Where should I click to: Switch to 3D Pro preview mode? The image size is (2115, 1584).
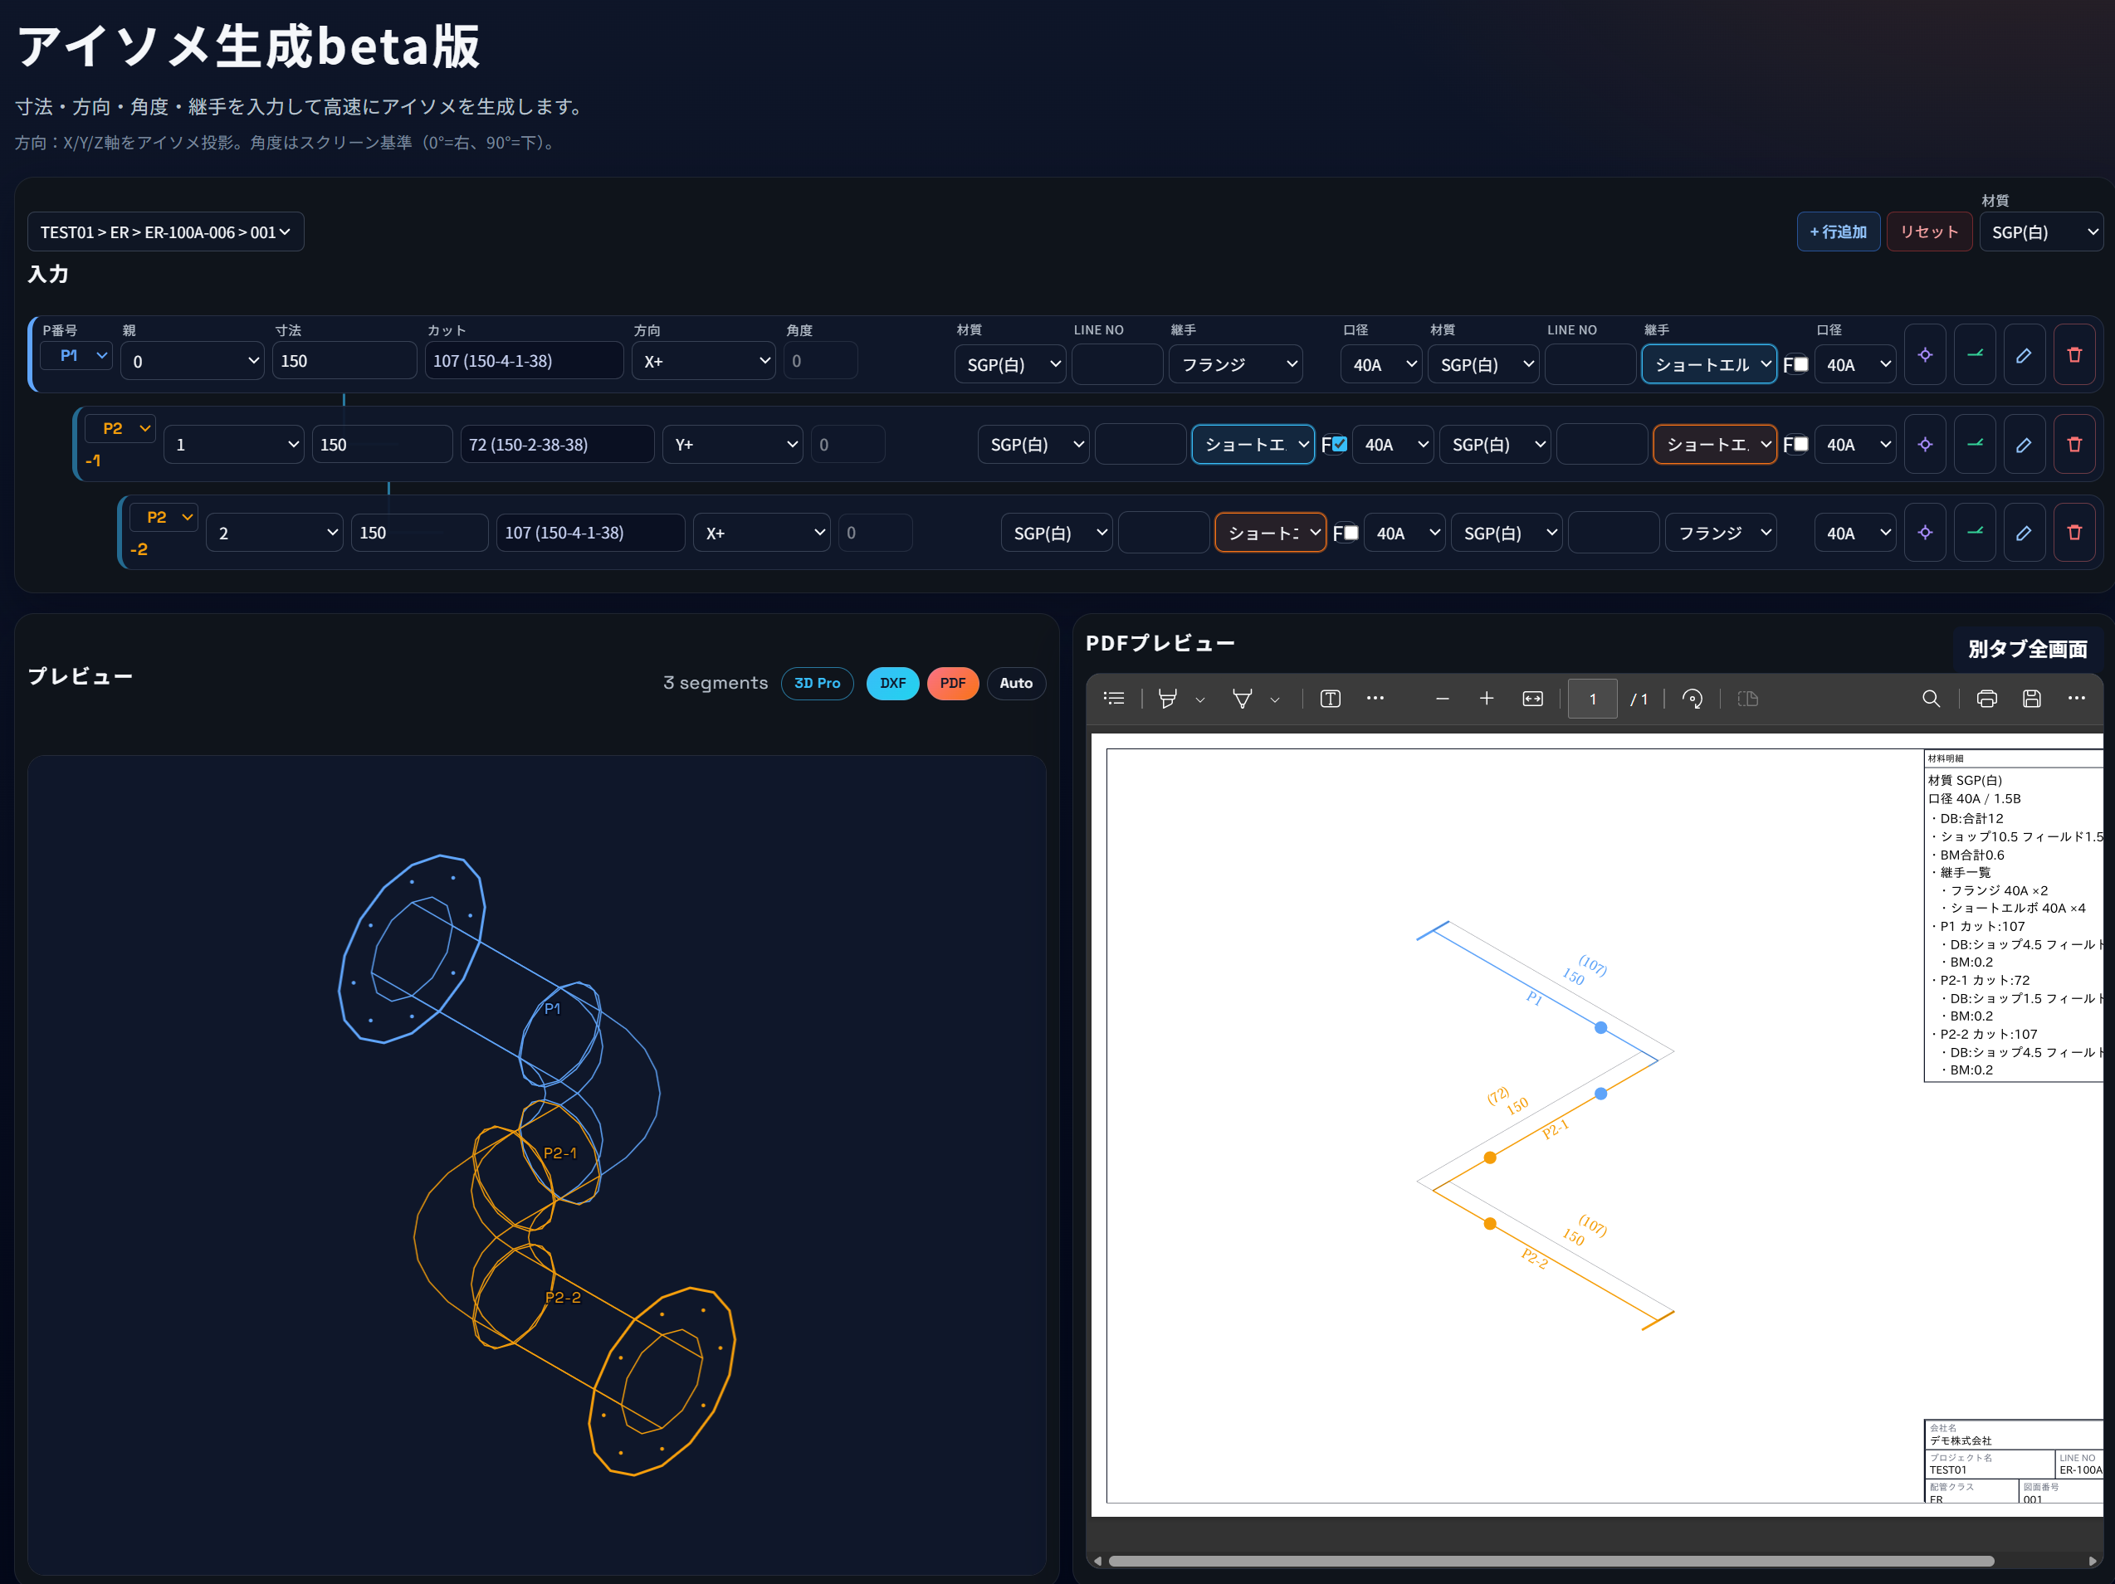pyautogui.click(x=817, y=684)
